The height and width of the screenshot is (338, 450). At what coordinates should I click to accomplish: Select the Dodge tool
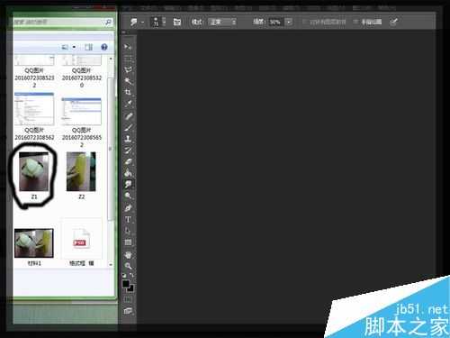point(128,196)
